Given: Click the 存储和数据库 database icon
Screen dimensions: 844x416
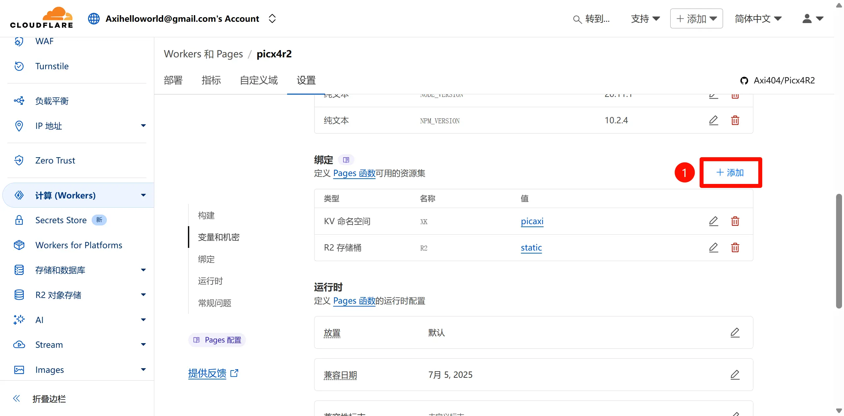Looking at the screenshot, I should (x=19, y=270).
